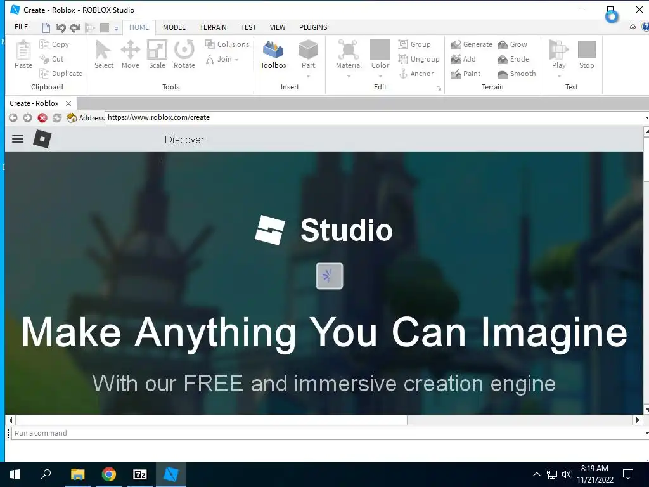Image resolution: width=649 pixels, height=487 pixels.
Task: Click the Ungroup button
Action: [x=419, y=59]
